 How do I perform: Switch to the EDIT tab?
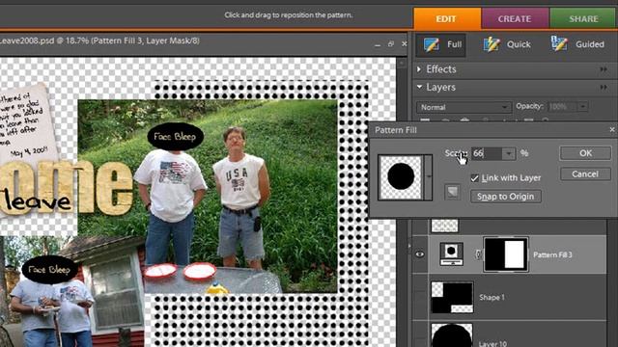[447, 18]
